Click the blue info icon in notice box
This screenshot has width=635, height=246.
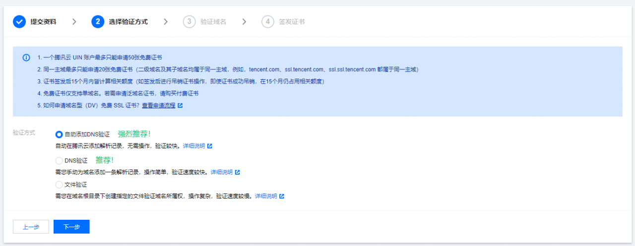point(26,58)
